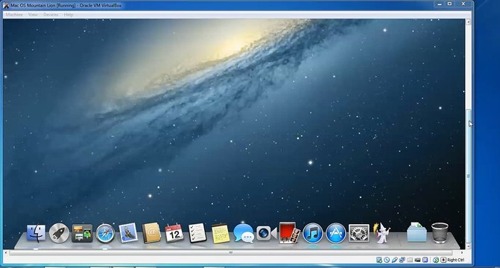Open Reminders checklist icon in dock
Viewport: 500px width, 268px height.
pos(197,233)
